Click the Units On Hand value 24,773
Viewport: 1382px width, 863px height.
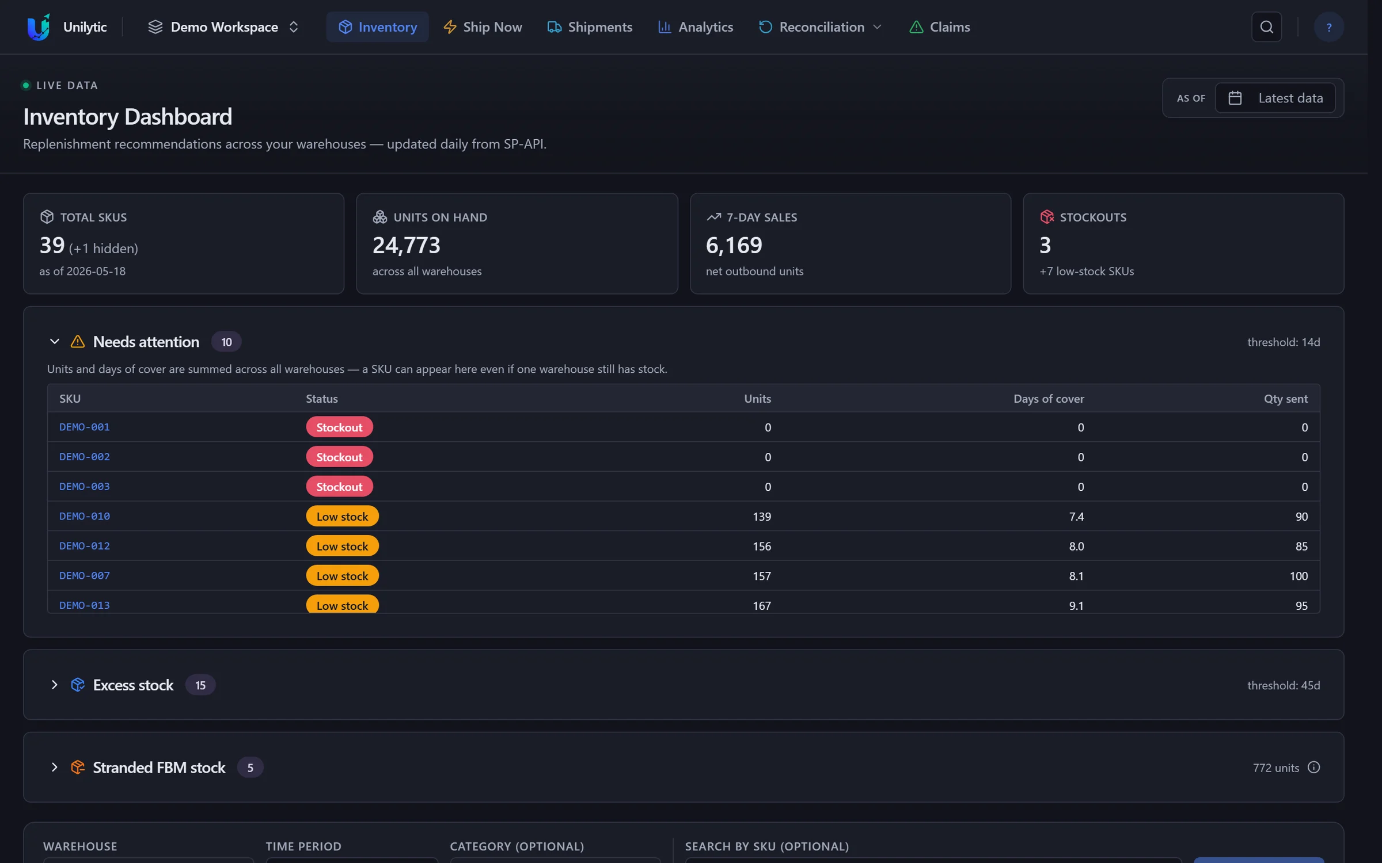[x=407, y=246]
